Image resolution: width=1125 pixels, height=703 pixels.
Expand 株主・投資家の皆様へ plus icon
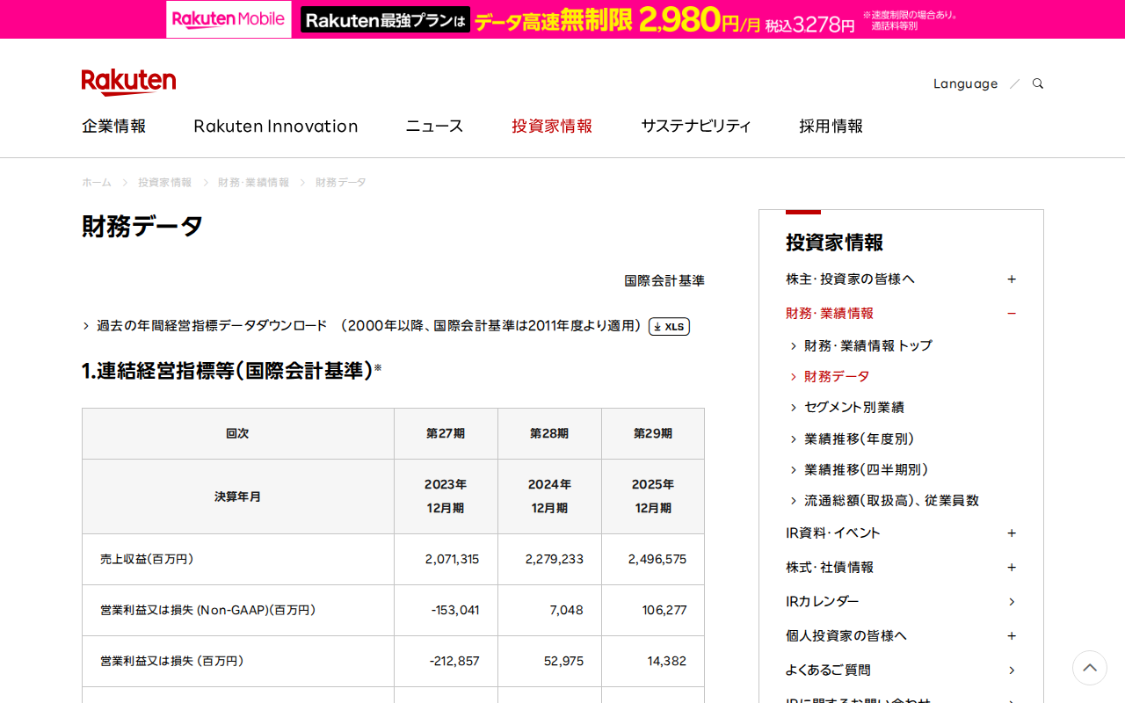click(1012, 279)
